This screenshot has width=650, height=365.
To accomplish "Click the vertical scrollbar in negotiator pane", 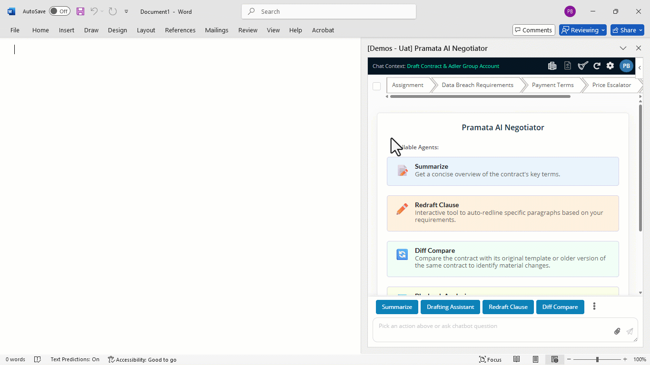I will [640, 168].
